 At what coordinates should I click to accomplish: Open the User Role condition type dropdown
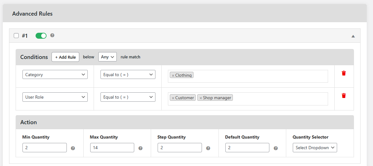point(55,97)
